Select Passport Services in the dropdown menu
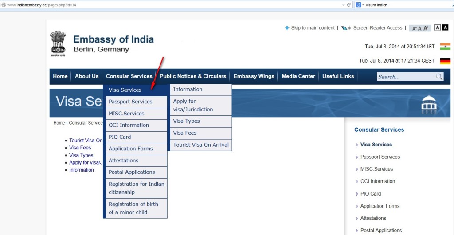The height and width of the screenshot is (235, 454). click(x=137, y=102)
